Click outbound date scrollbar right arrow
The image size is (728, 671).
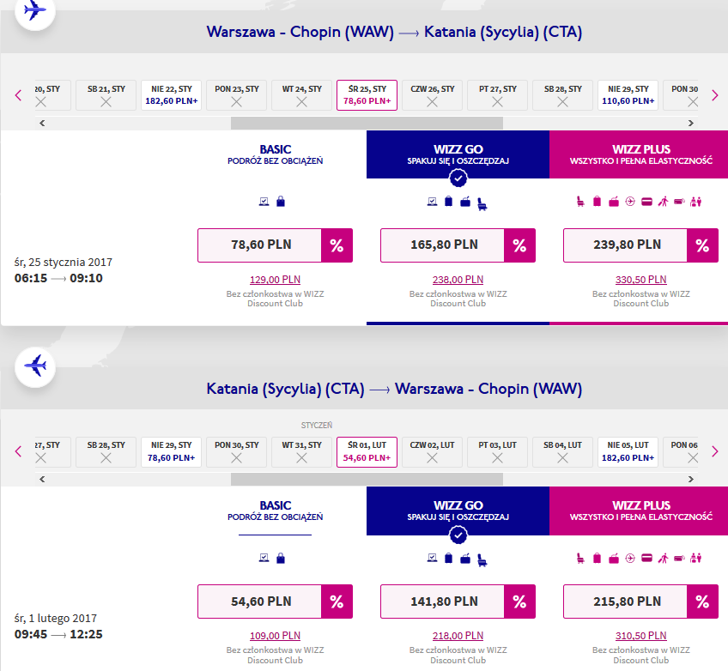click(x=691, y=123)
